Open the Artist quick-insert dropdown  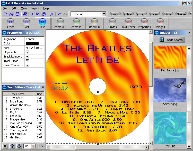coord(115,14)
